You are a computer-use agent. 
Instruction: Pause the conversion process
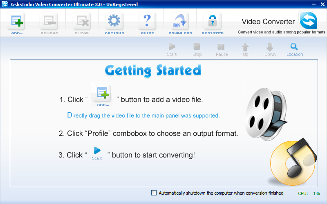pyautogui.click(x=222, y=49)
